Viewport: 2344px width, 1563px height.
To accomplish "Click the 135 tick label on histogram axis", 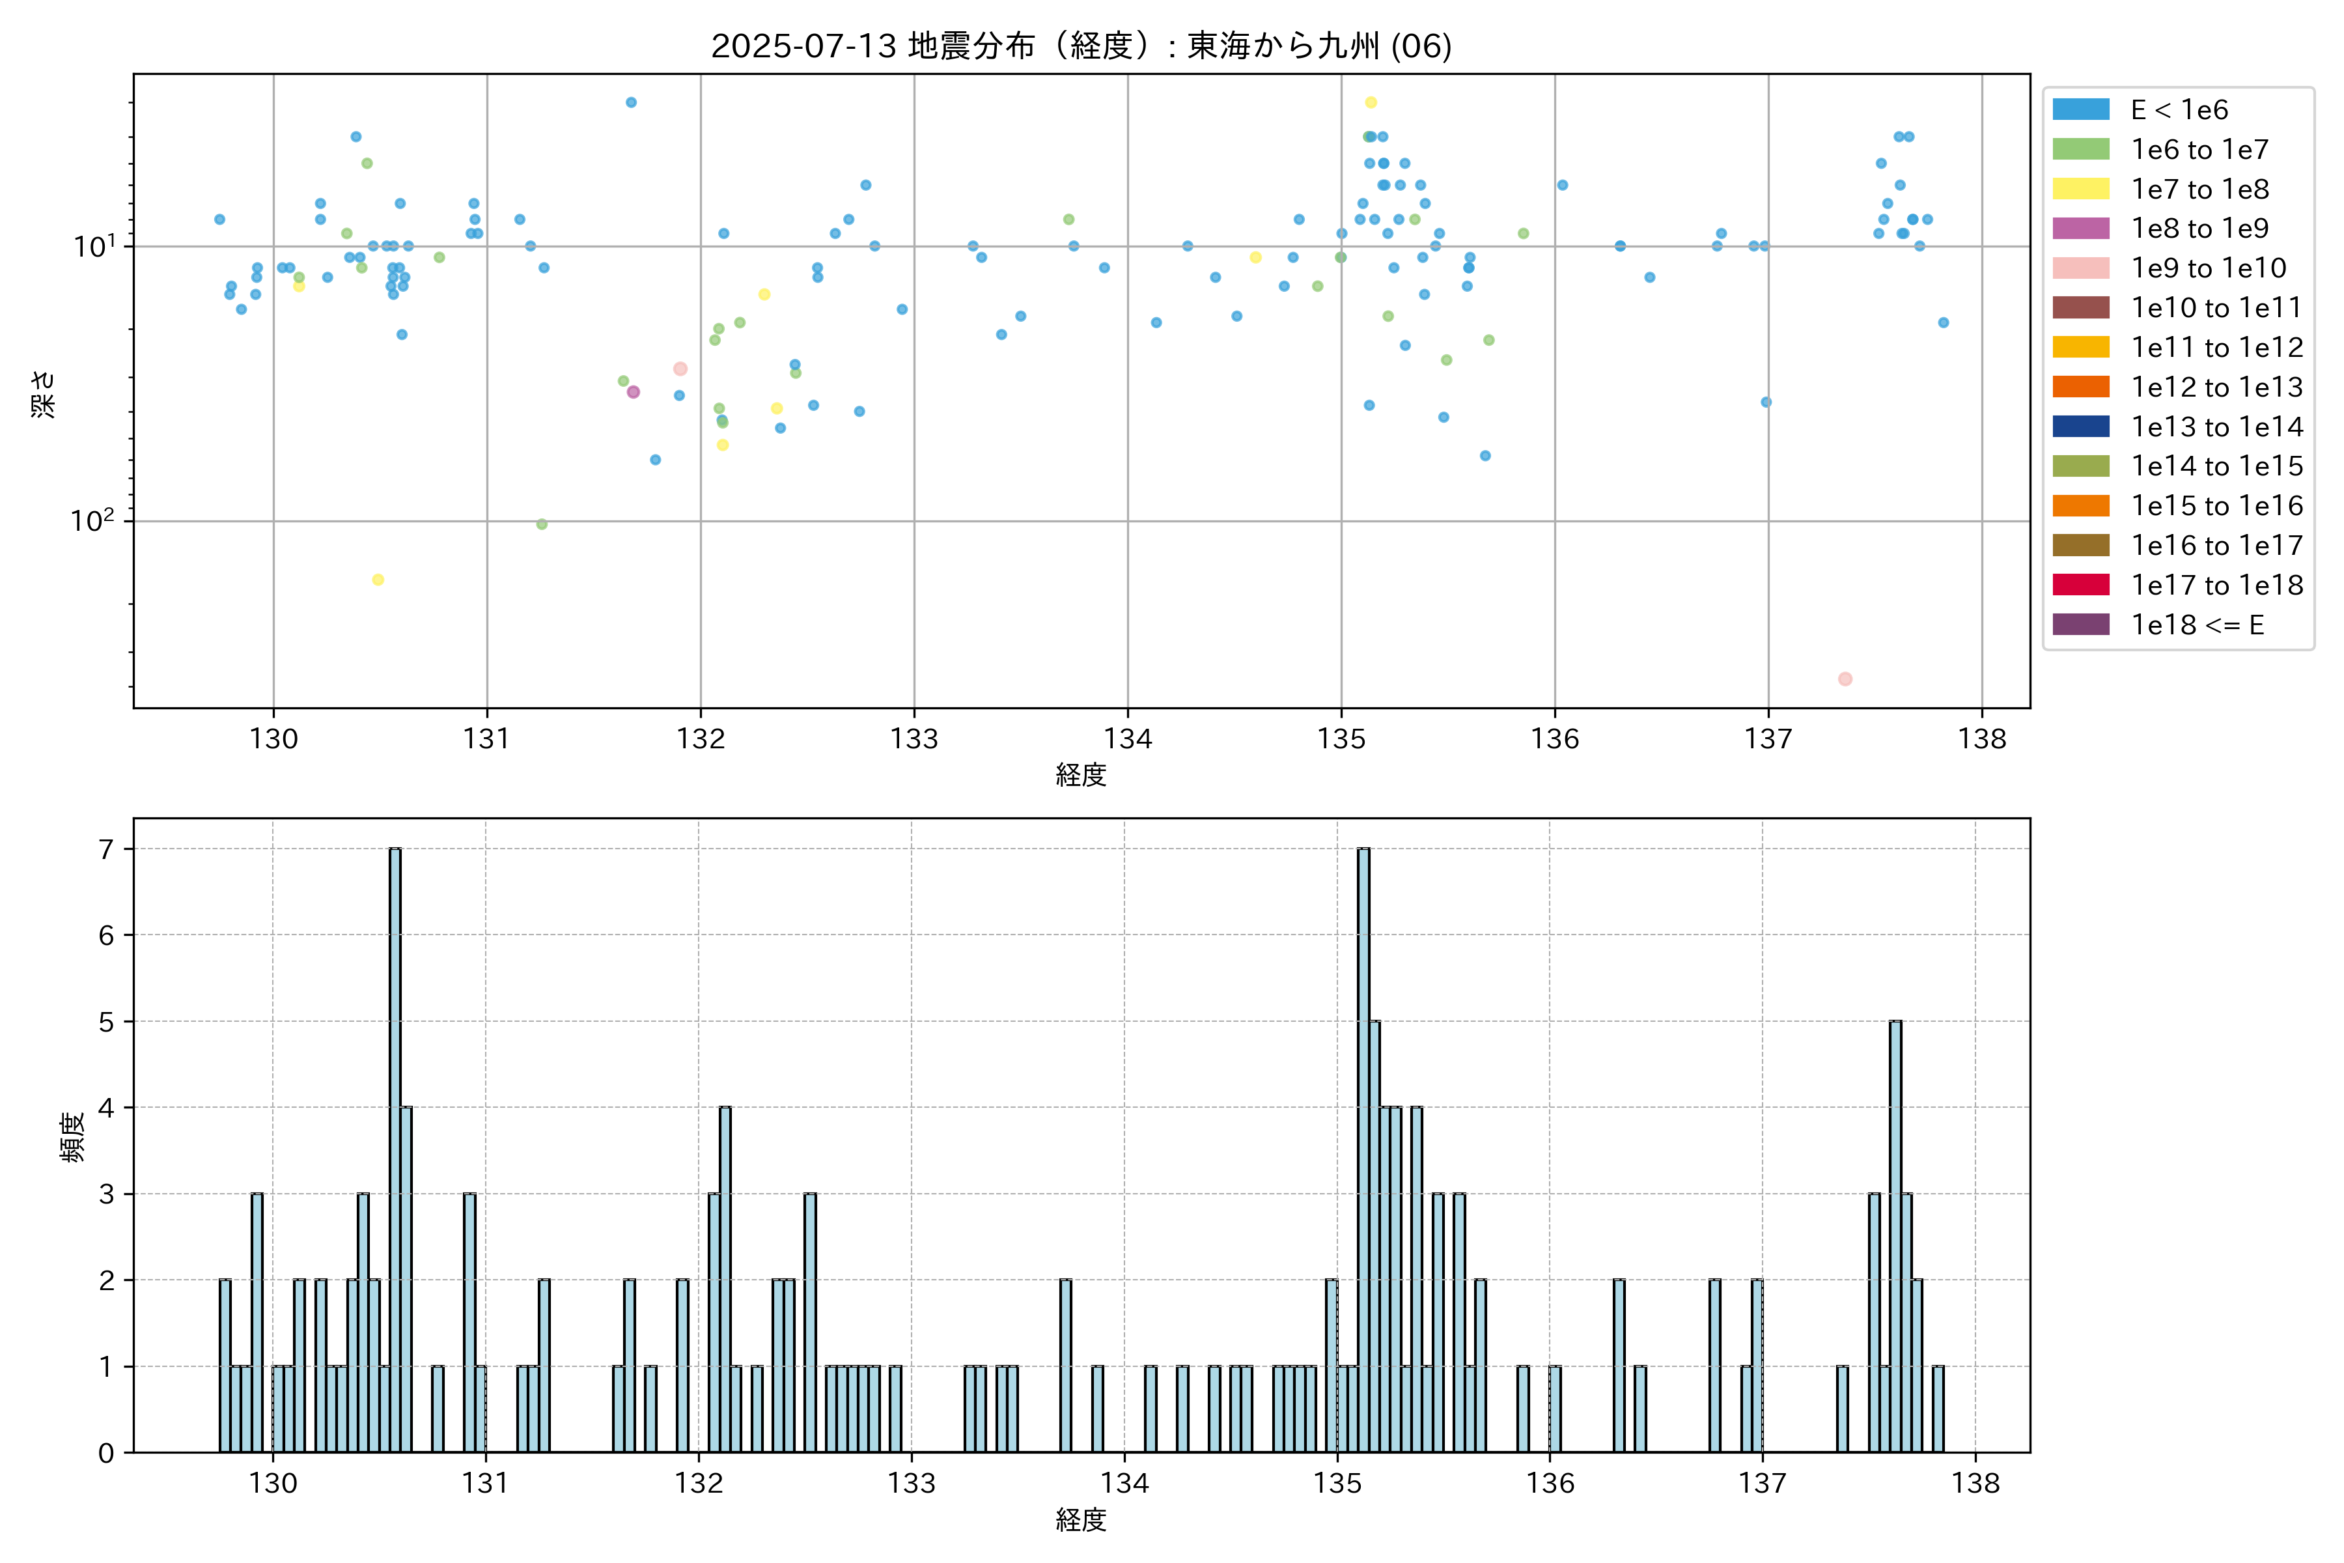I will 1337,1484.
